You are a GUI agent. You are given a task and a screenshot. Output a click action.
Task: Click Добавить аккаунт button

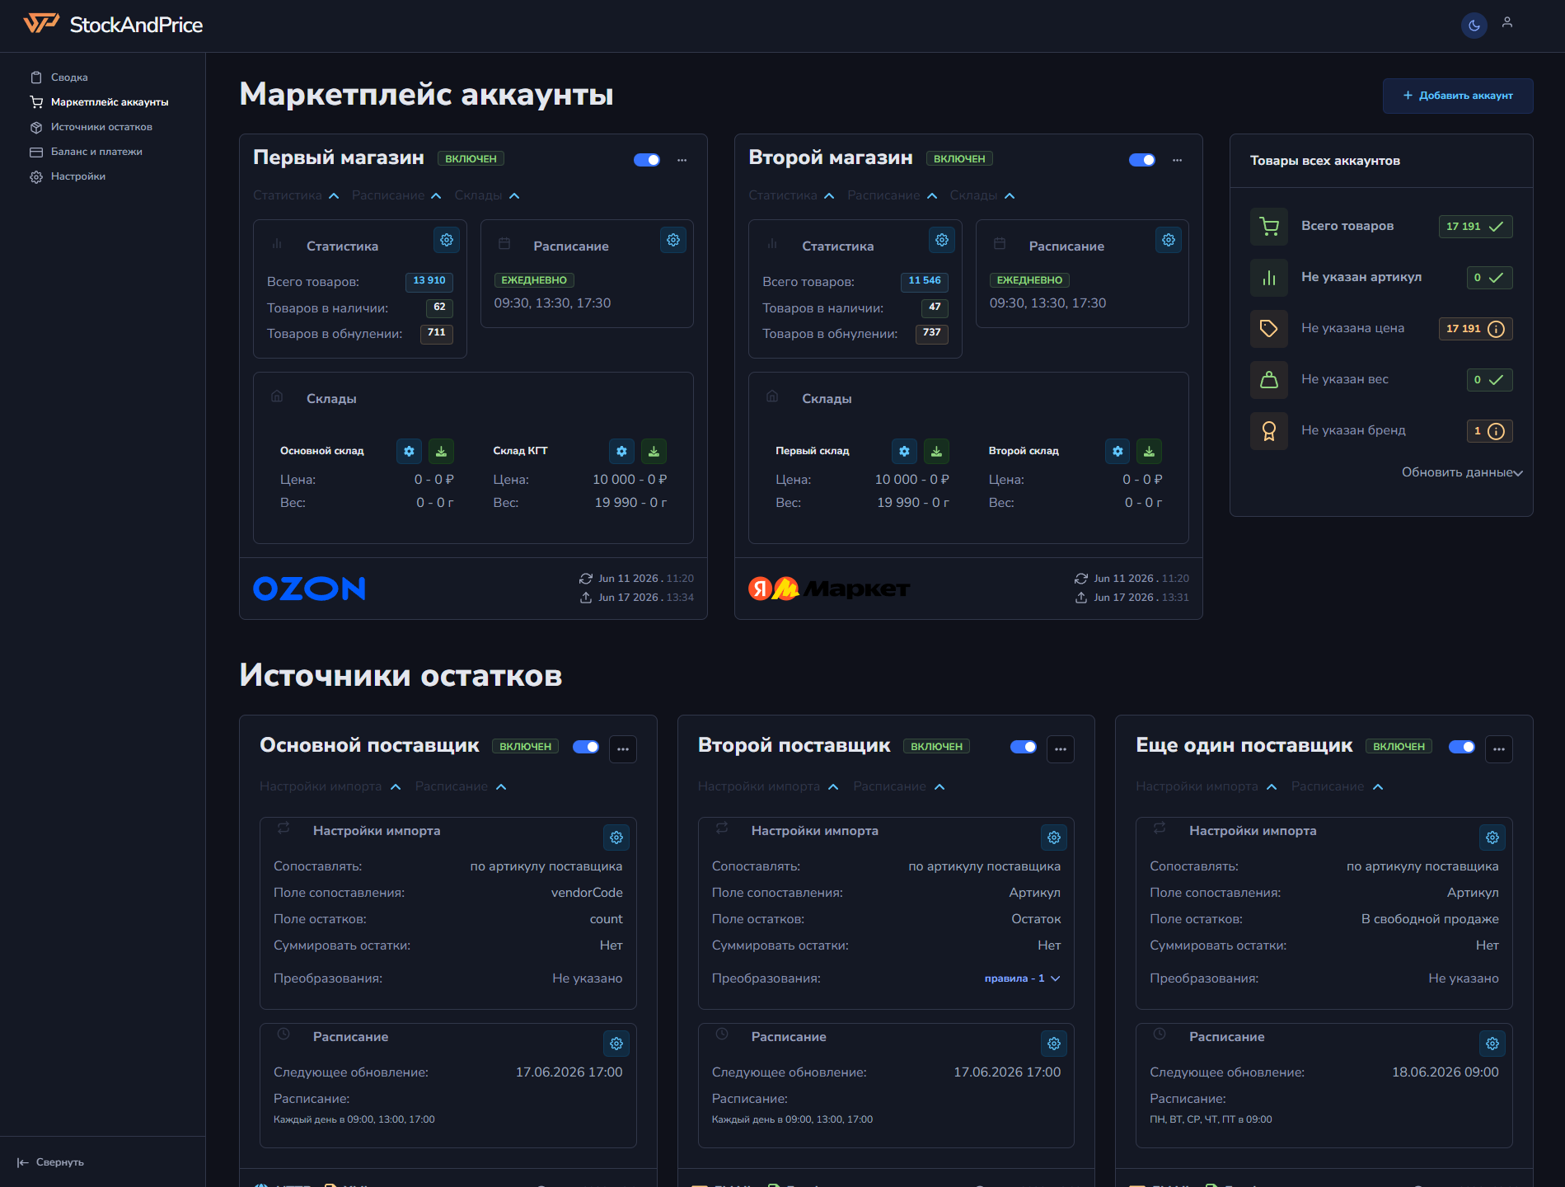click(x=1458, y=96)
